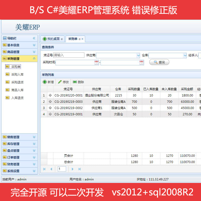Expand the 销售管理 menu section

34,137
